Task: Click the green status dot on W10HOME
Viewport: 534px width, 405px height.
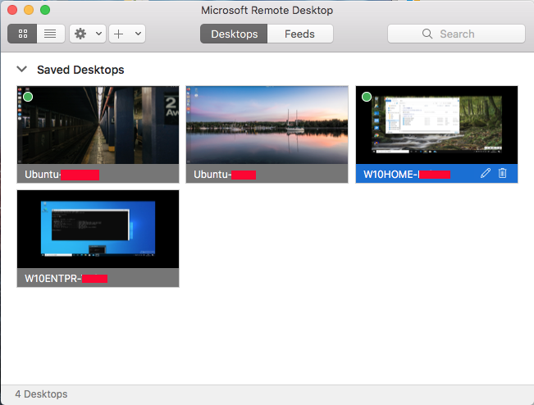Action: (x=367, y=97)
